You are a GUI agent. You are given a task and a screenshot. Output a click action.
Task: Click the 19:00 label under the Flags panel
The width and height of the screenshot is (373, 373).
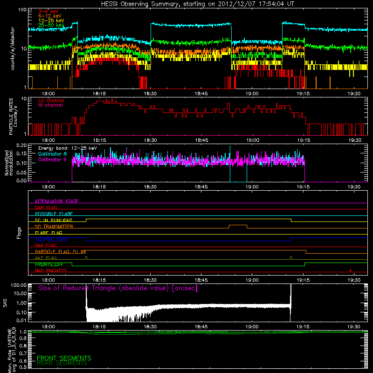coord(252,280)
